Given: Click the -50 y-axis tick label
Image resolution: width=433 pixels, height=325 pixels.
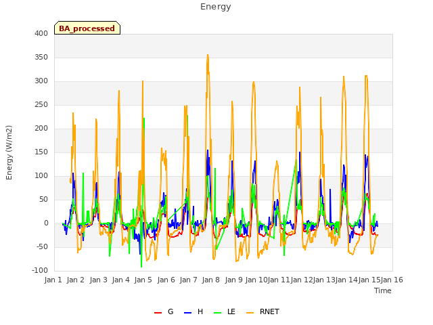Looking at the screenshot, I should pos(42,247).
